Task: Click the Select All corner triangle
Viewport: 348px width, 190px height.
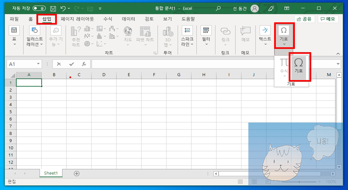Action: pos(13,75)
